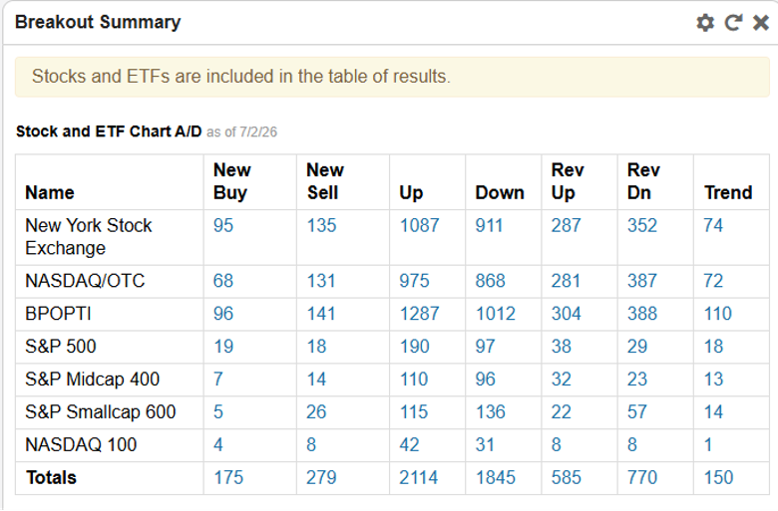This screenshot has height=511, width=778.
Task: Open S&P Smallcap 600 Up 115
Action: tap(414, 411)
